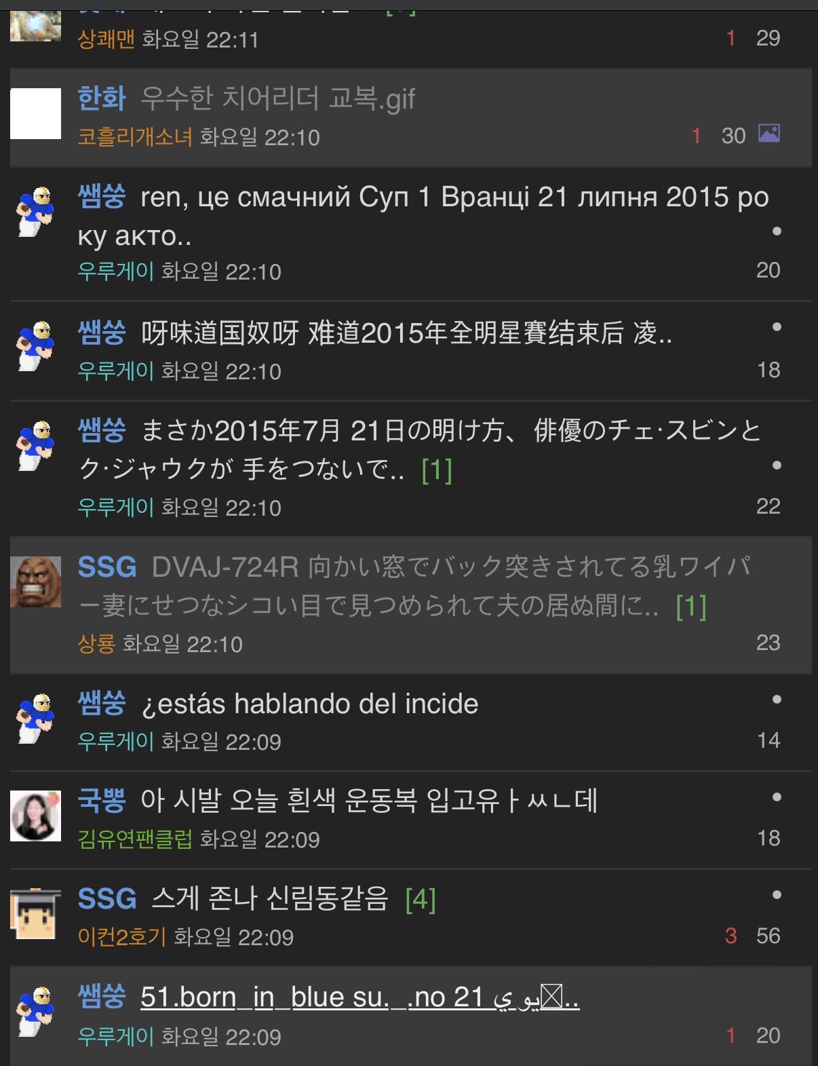
Task: Select the 한화 category tag
Action: 102,99
